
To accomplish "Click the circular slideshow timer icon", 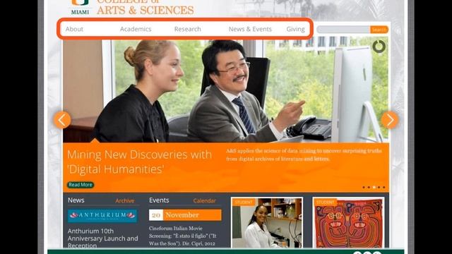I will tap(379, 47).
